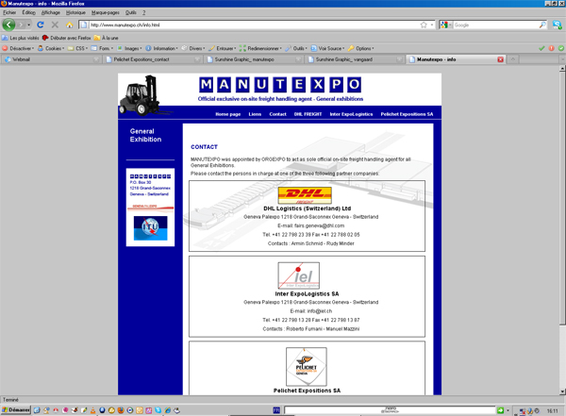Viewport: 566px width, 416px height.
Task: Click the ITU logo in sidebar
Action: point(150,228)
